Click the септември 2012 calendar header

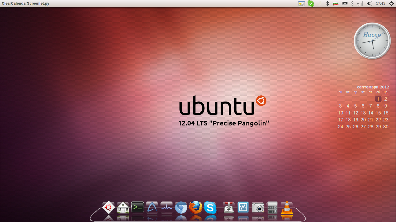373,87
